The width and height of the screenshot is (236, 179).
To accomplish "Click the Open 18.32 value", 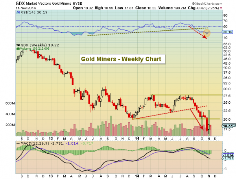I will point(83,8).
